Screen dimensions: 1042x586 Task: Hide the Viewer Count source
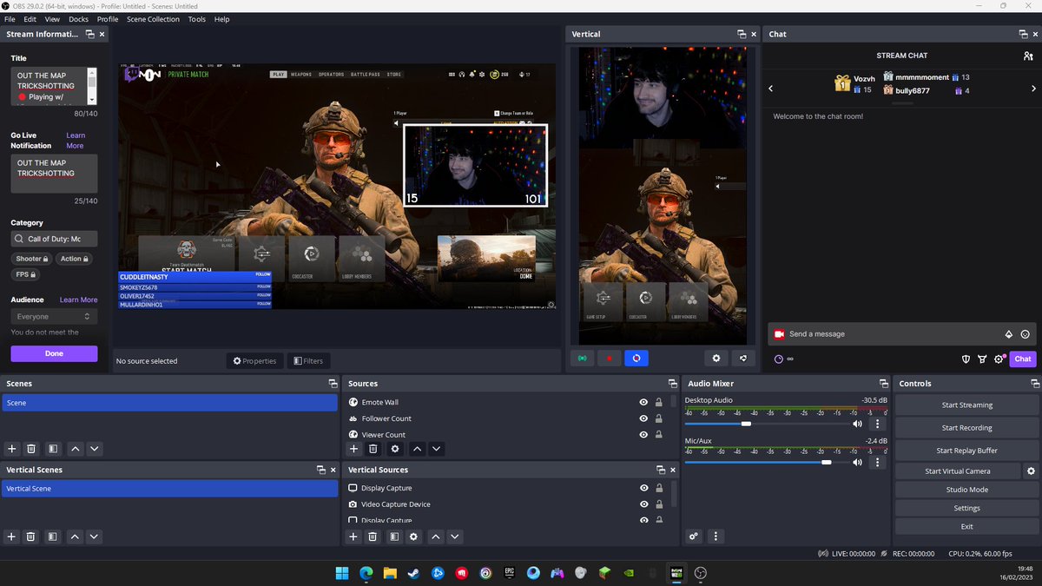click(x=643, y=434)
